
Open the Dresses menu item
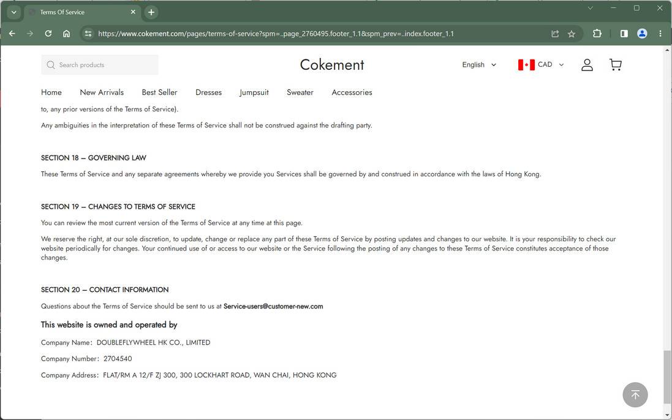pyautogui.click(x=208, y=92)
